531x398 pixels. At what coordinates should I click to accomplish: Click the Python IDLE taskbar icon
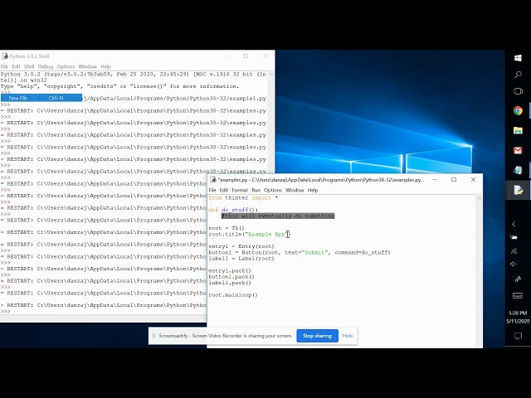pyautogui.click(x=518, y=190)
